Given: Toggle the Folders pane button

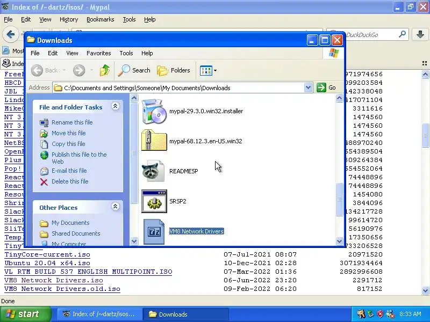Looking at the screenshot, I should [174, 70].
